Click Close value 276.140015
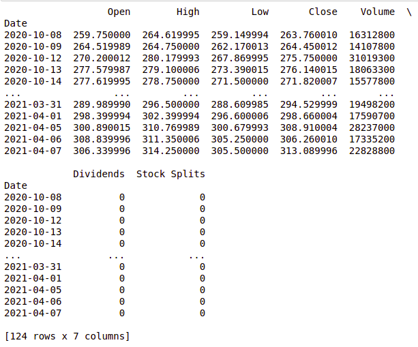418x347 pixels. click(x=309, y=70)
